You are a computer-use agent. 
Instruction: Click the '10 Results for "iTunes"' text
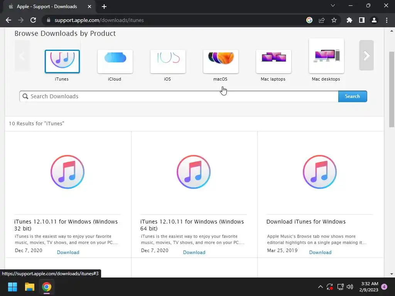tap(37, 124)
